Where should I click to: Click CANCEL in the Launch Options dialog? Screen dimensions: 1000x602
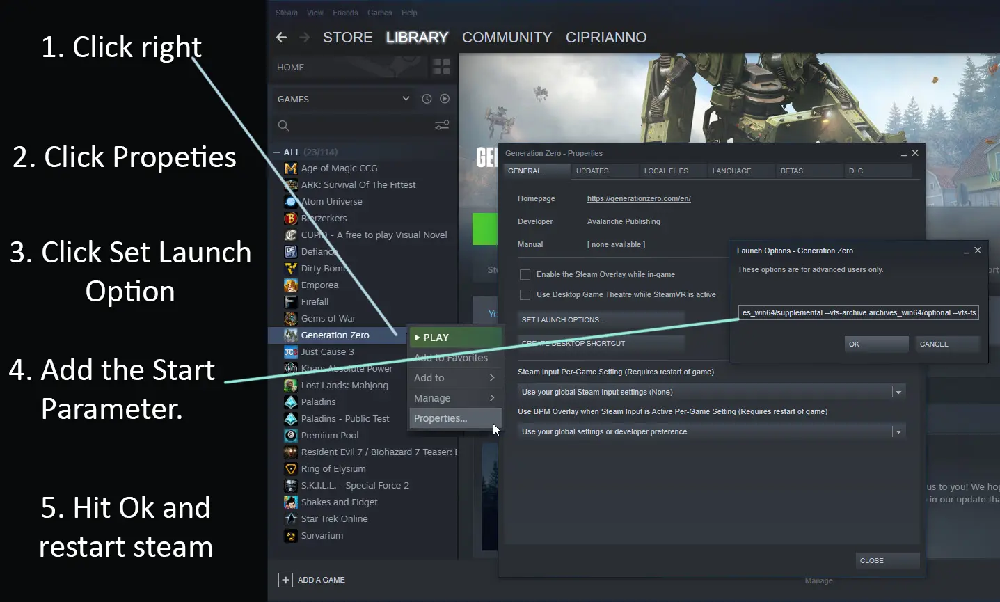point(947,344)
